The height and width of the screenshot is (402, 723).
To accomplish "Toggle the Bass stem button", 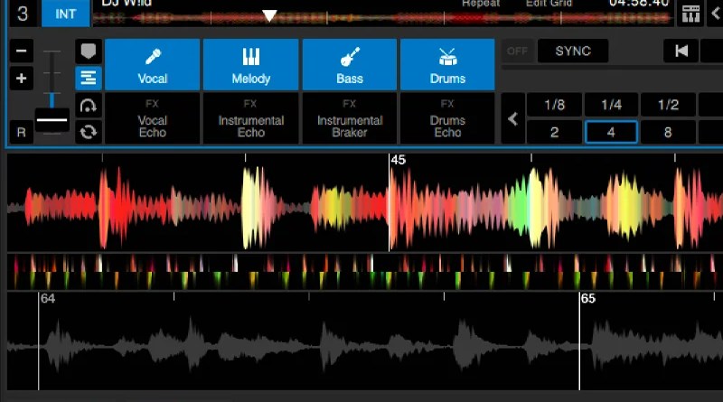I will (350, 64).
